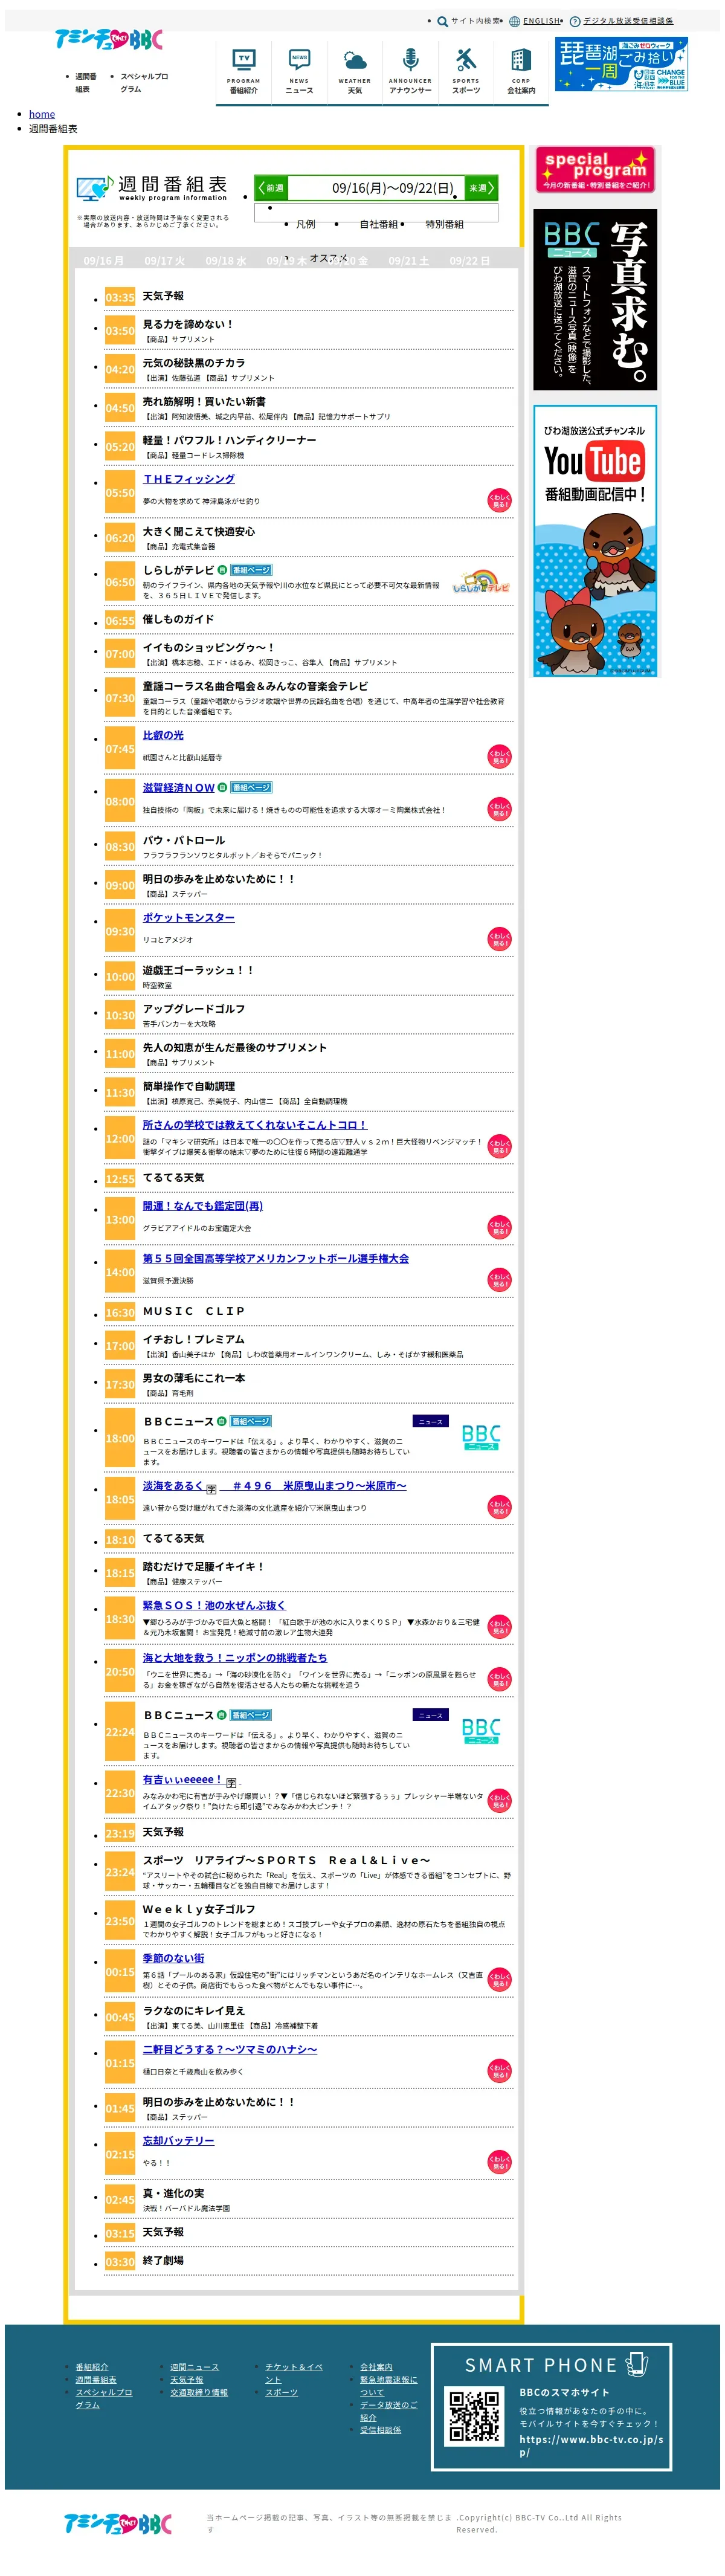Open footer link 交通取締り情報
Image resolution: width=725 pixels, height=2576 pixels.
[199, 2393]
